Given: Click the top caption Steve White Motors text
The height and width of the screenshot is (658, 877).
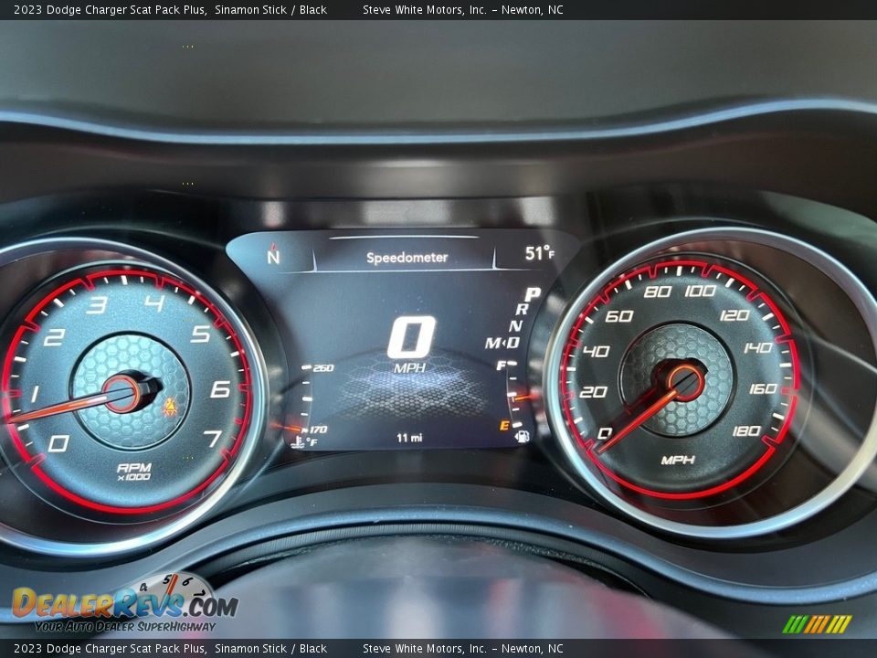Looking at the screenshot, I should pos(463,9).
